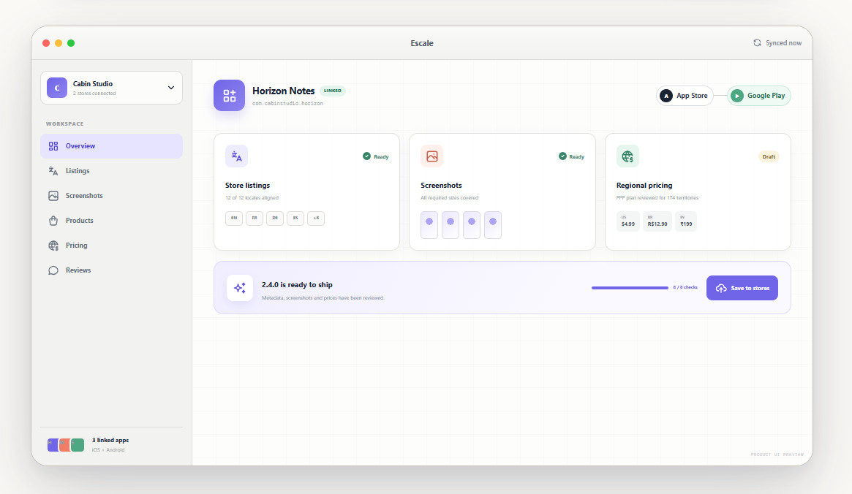
Task: Click the US $4.99 price chip
Action: [x=628, y=221]
